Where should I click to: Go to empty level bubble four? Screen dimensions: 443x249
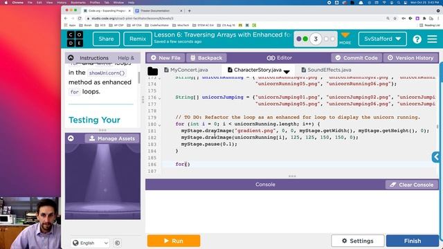coord(326,39)
